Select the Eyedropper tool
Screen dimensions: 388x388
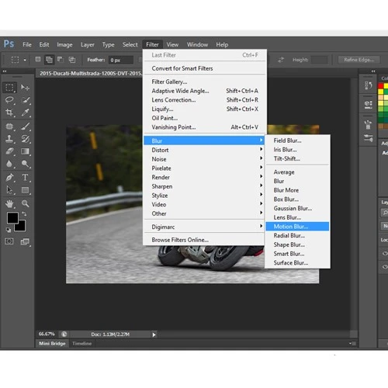click(26, 113)
